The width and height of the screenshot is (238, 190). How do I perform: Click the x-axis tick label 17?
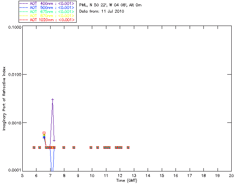point(190,176)
